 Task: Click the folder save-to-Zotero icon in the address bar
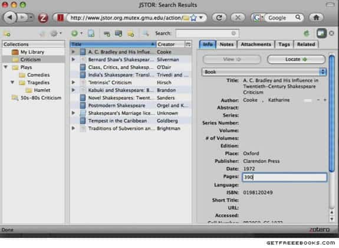point(186,18)
